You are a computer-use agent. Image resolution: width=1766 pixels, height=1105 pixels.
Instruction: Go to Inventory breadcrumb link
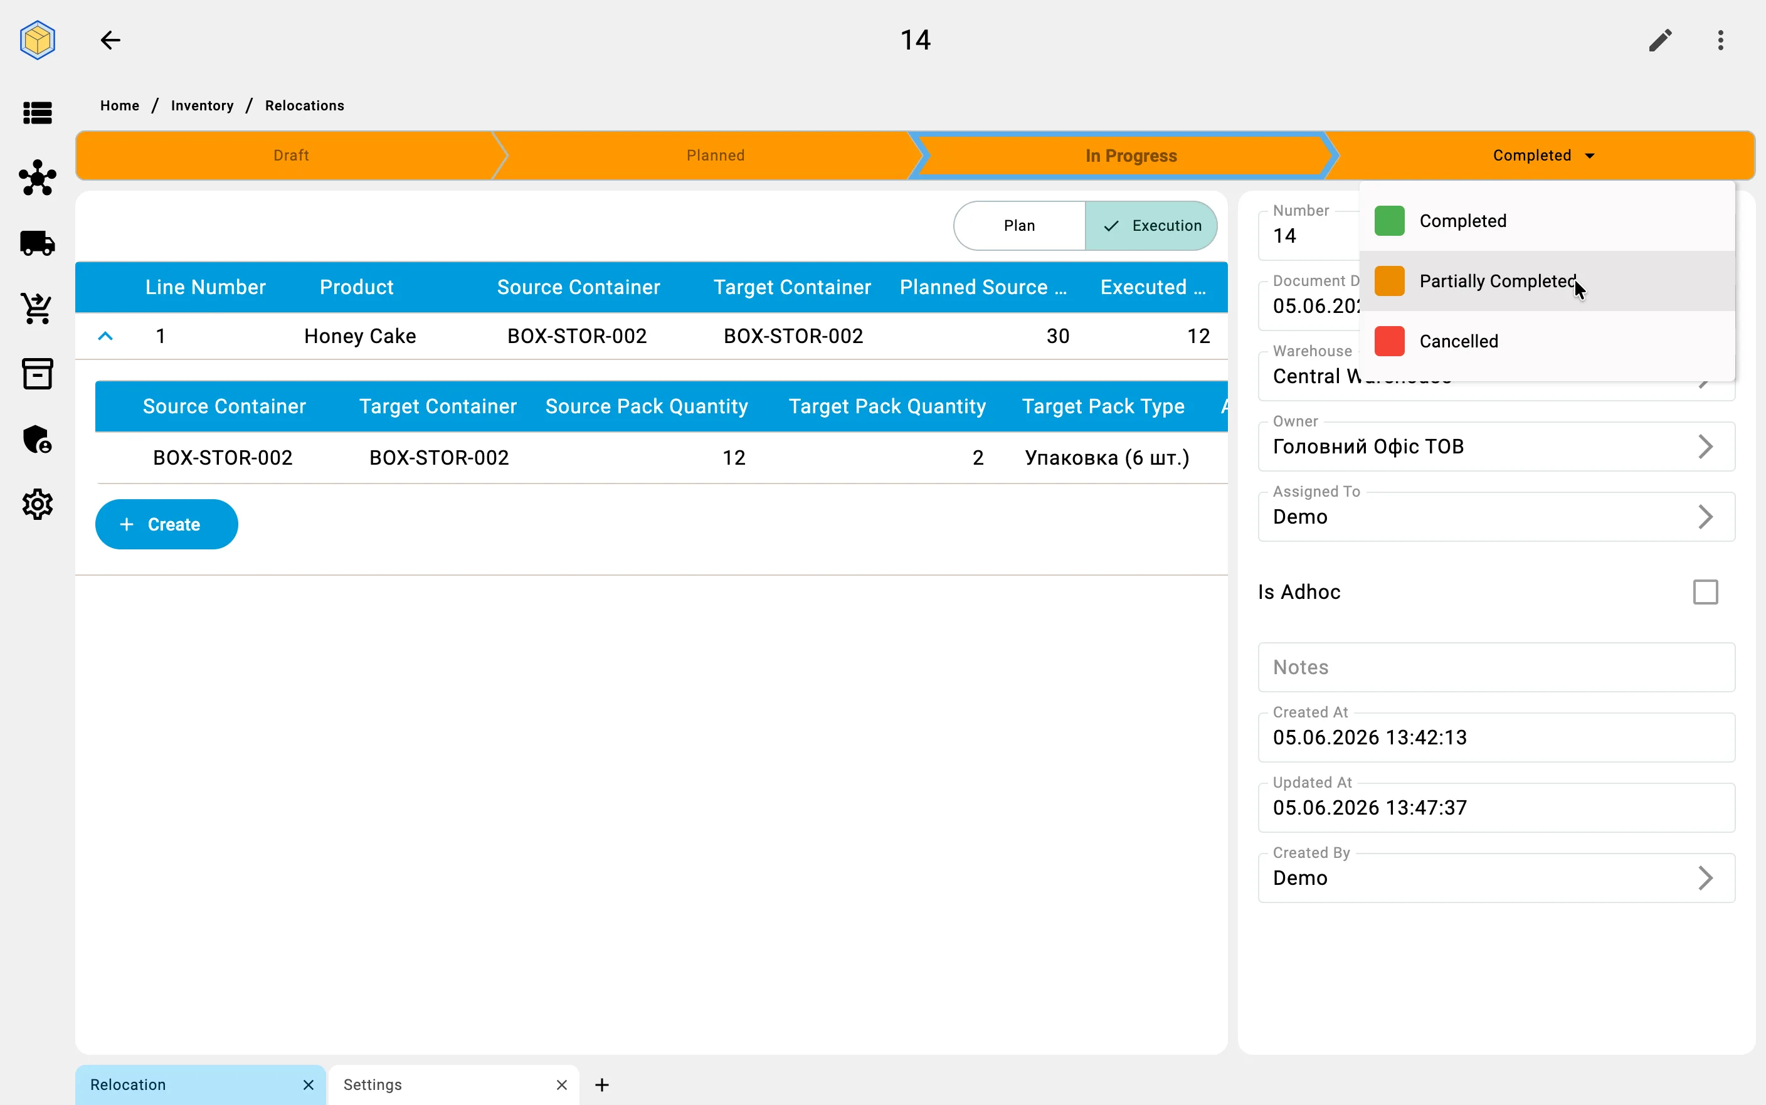pos(203,106)
